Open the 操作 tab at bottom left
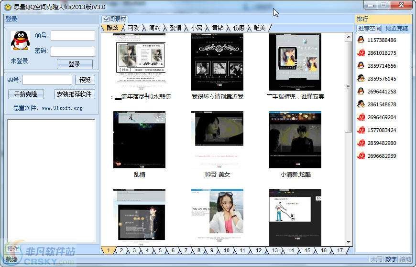416x267 pixels. click(x=13, y=248)
